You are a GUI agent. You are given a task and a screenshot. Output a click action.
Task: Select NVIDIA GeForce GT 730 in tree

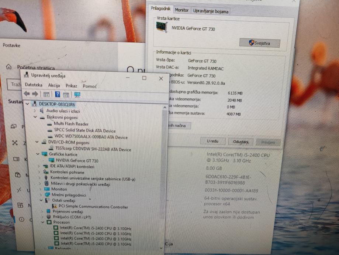tap(77, 160)
